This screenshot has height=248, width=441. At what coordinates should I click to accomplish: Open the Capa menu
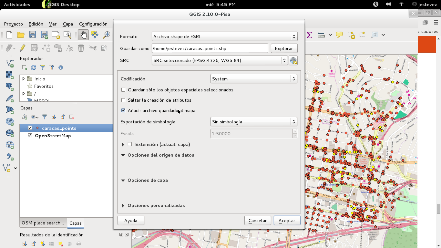68,24
